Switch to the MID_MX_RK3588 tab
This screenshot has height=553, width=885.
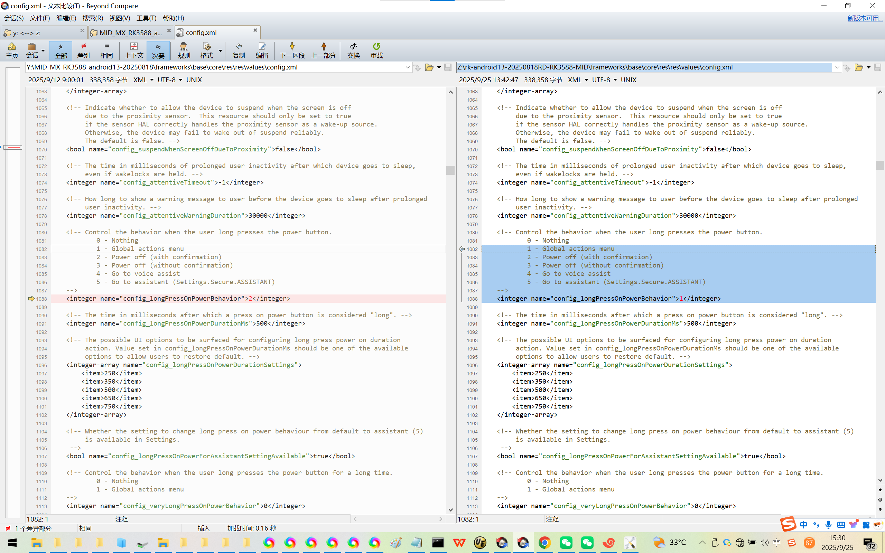130,32
